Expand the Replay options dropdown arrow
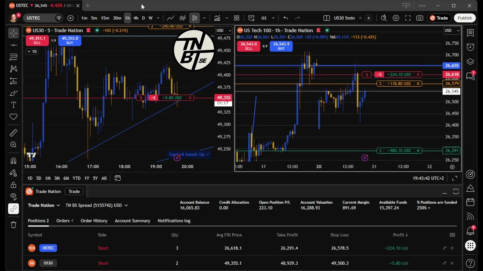Viewport: 483px width, 271px height. pyautogui.click(x=273, y=18)
